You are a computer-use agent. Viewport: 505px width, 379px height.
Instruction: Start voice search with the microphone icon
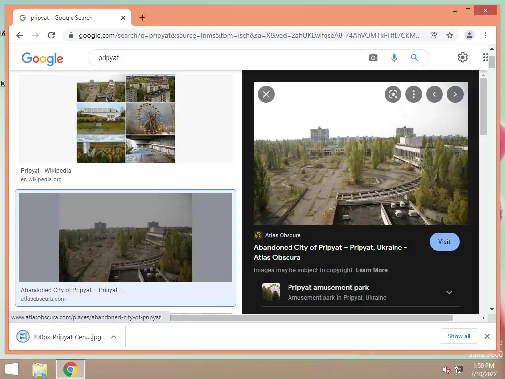tap(394, 58)
